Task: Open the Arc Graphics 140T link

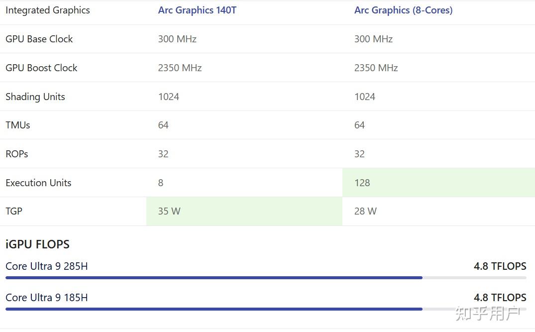Action: pos(197,10)
